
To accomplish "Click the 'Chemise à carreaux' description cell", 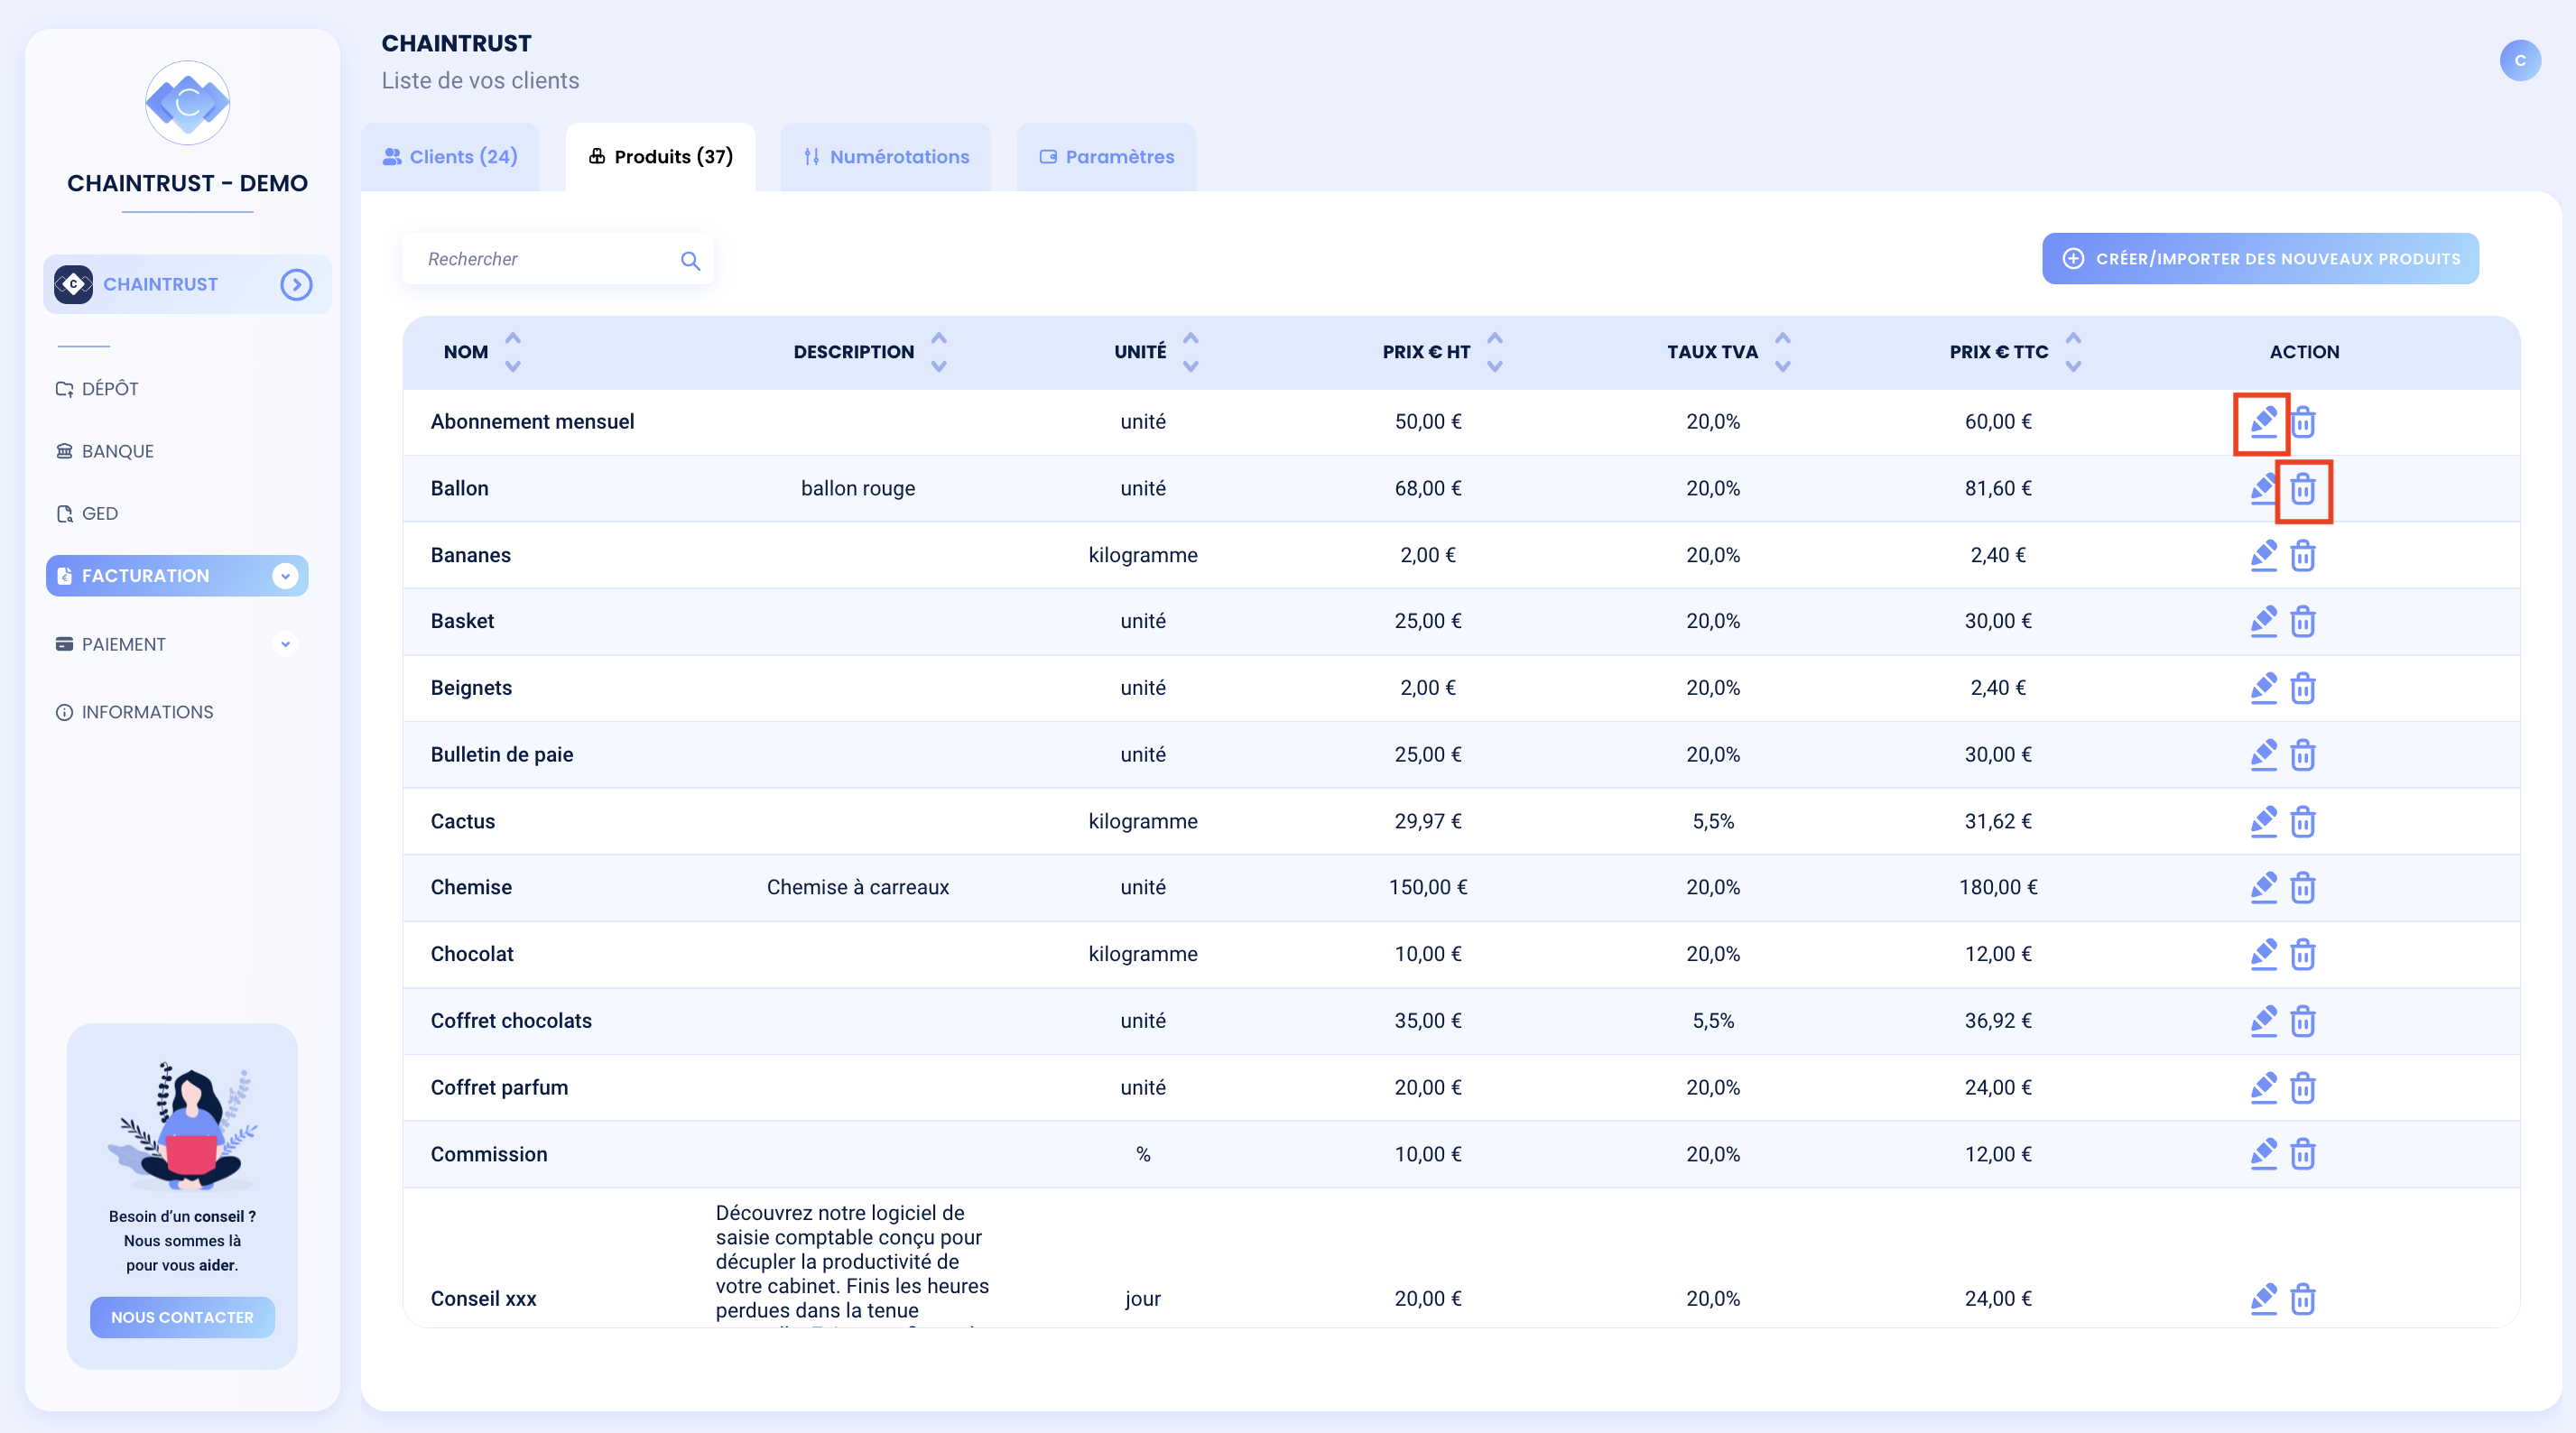I will (x=858, y=887).
